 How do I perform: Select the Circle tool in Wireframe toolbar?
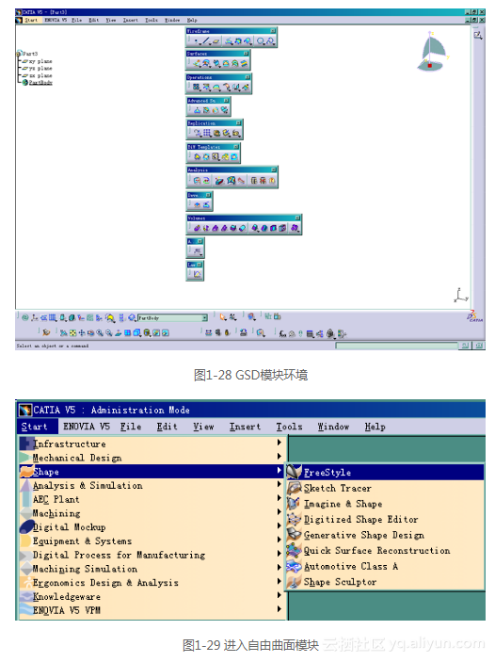[x=261, y=41]
